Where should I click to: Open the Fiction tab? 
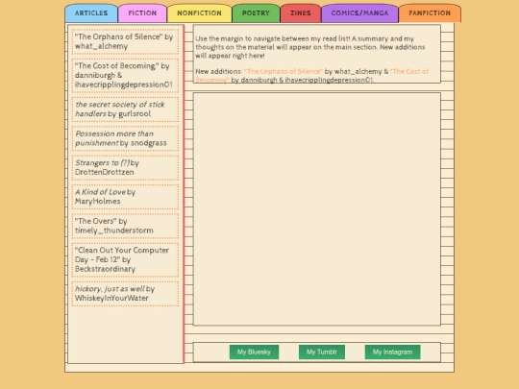click(x=142, y=13)
